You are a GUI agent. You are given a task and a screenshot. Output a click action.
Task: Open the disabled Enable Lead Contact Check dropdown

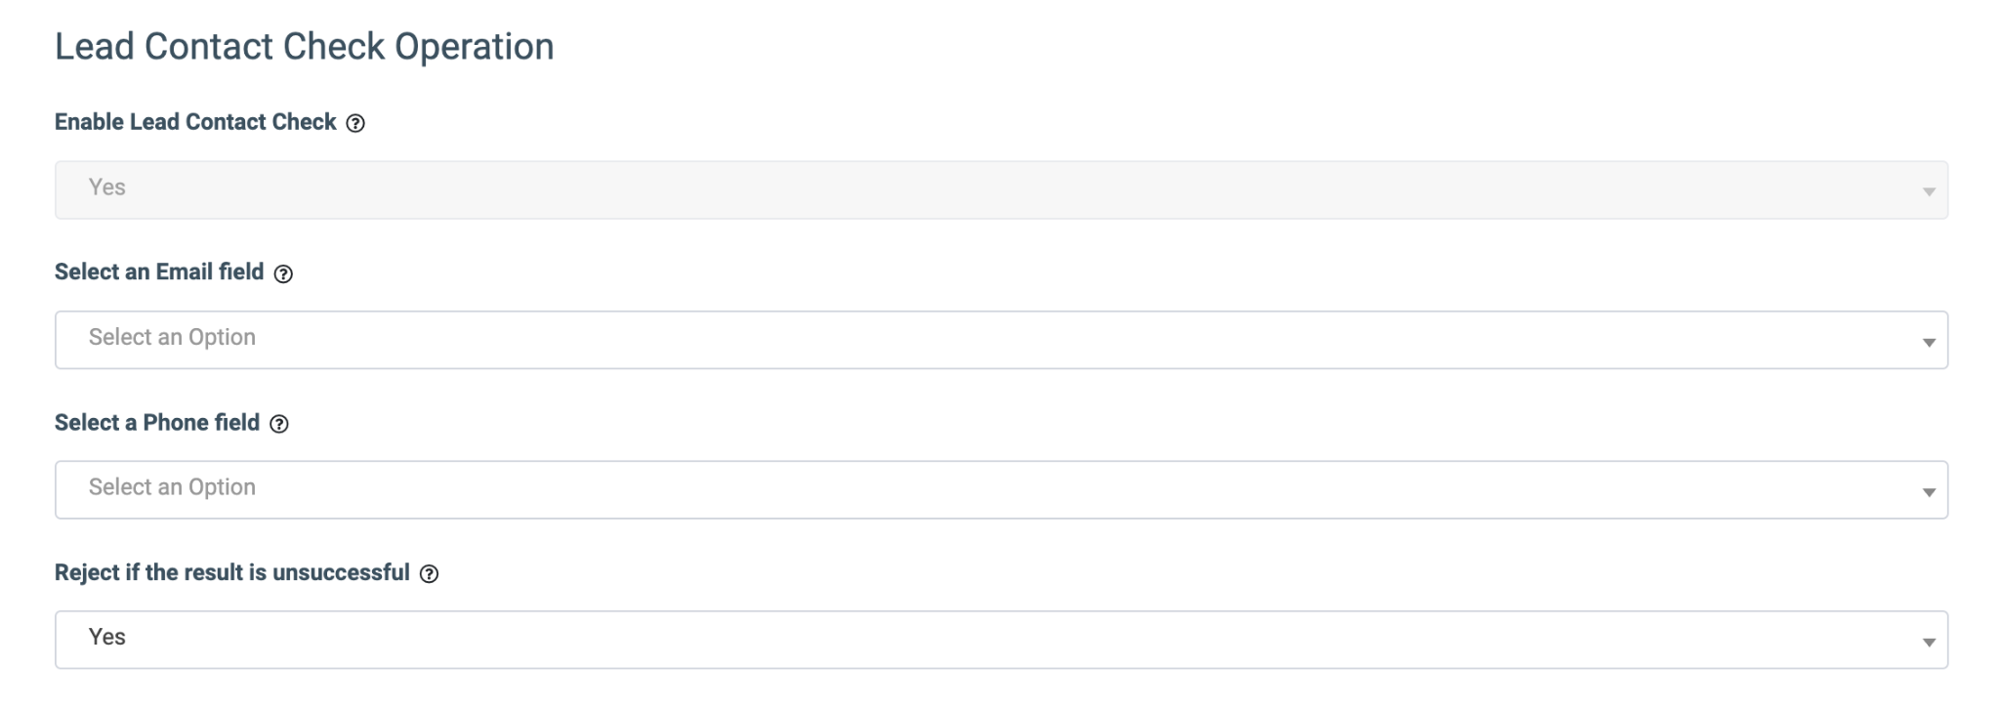point(1000,189)
